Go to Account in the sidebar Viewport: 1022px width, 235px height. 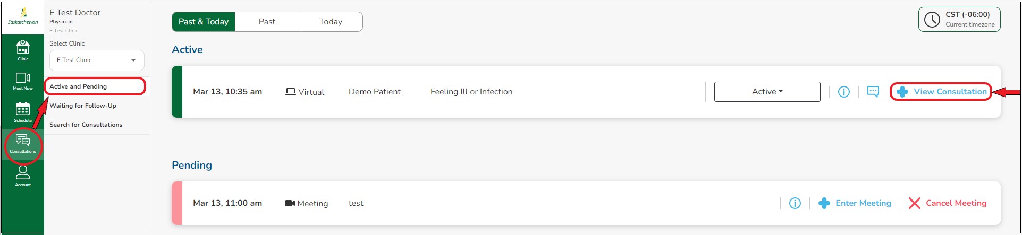(23, 176)
